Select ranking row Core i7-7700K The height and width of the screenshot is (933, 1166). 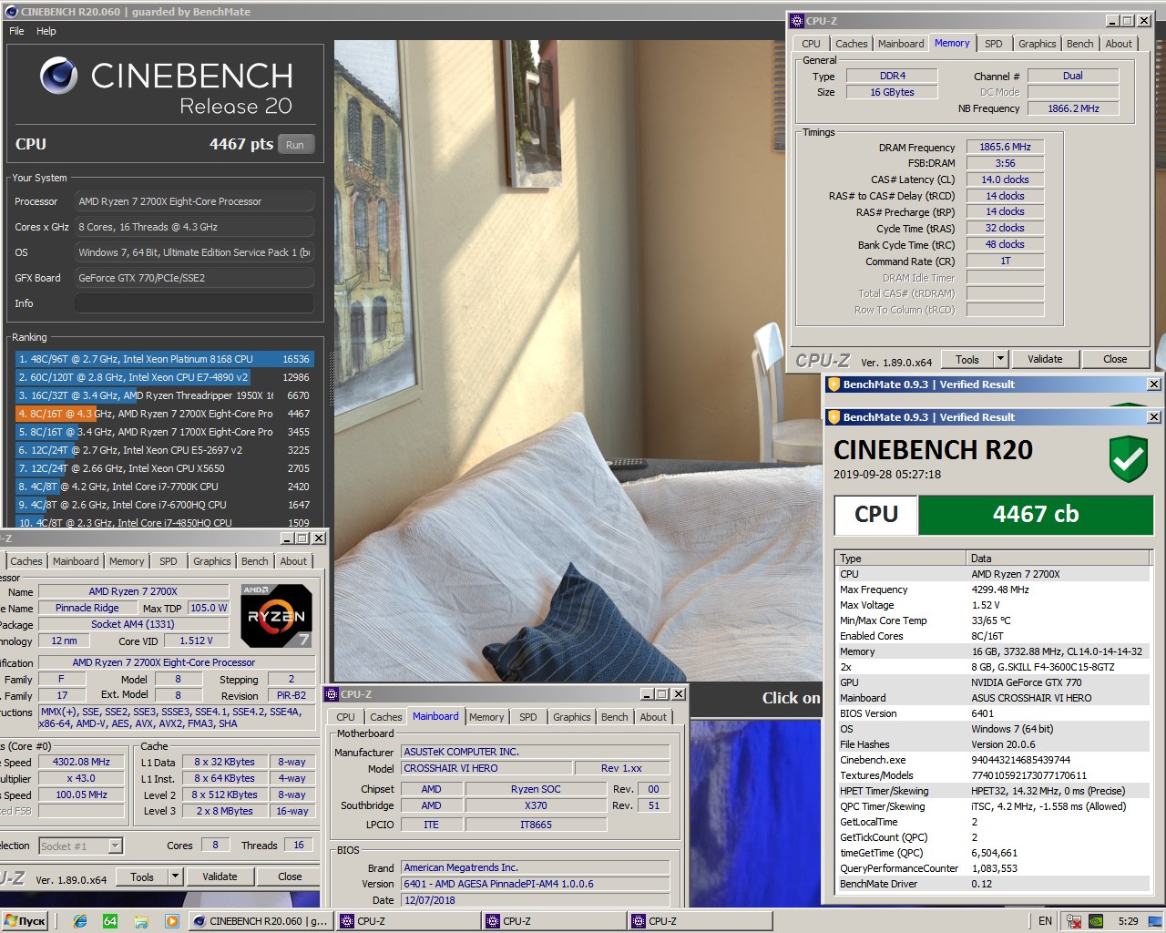[x=164, y=487]
